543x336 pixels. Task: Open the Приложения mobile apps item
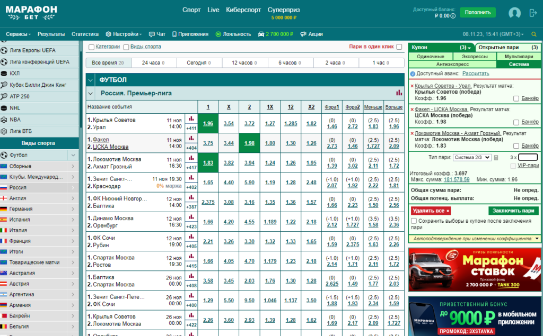click(x=190, y=34)
